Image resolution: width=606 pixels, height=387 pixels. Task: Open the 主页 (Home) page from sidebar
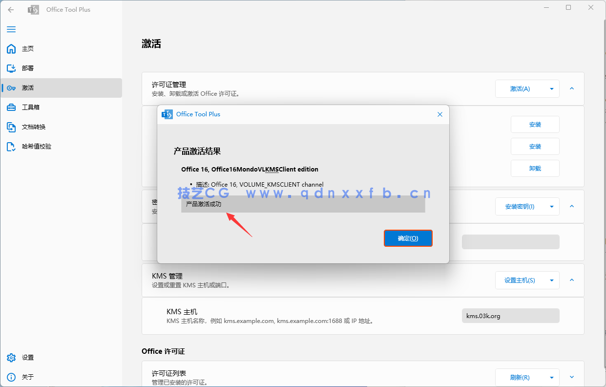pyautogui.click(x=11, y=48)
